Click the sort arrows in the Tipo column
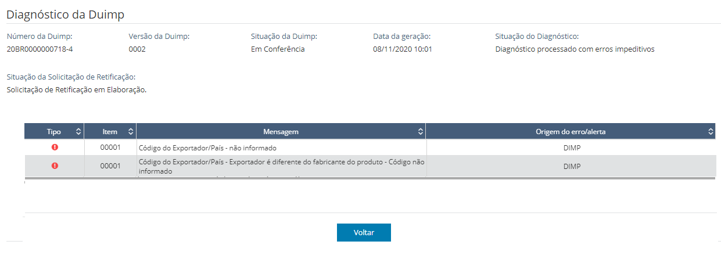This screenshot has width=721, height=270. point(78,132)
